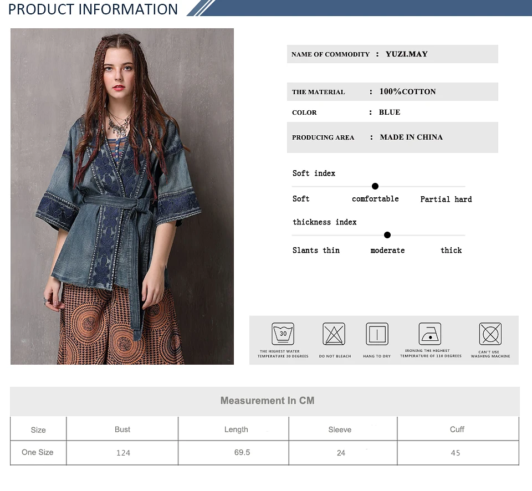Image resolution: width=532 pixels, height=491 pixels.
Task: Click the ironing temperature icon
Action: click(x=430, y=334)
